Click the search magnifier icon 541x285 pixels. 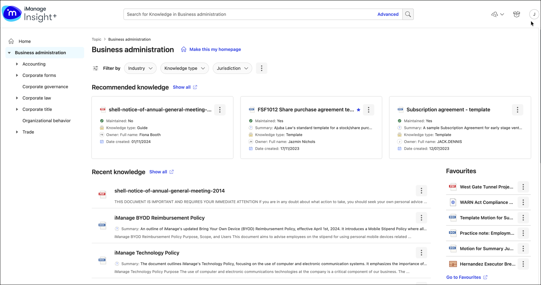pyautogui.click(x=408, y=14)
